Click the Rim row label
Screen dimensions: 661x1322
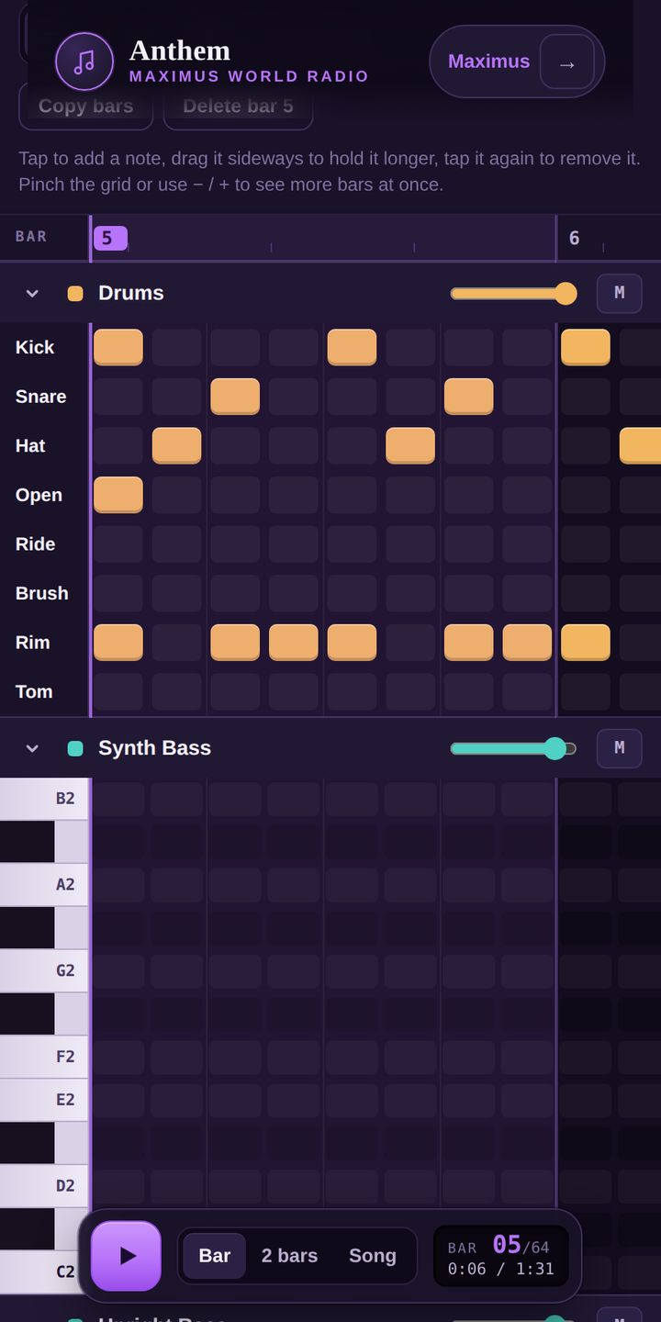tap(33, 643)
